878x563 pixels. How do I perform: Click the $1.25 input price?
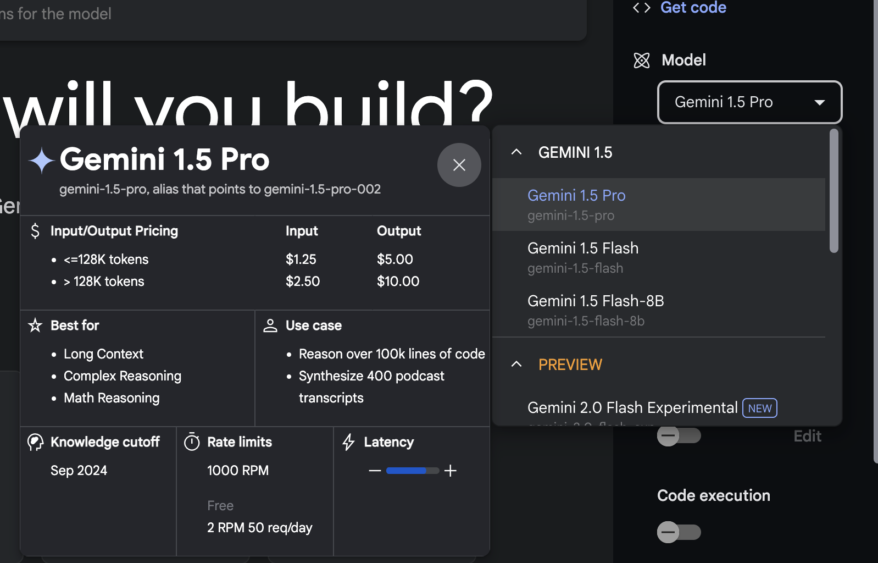tap(301, 260)
